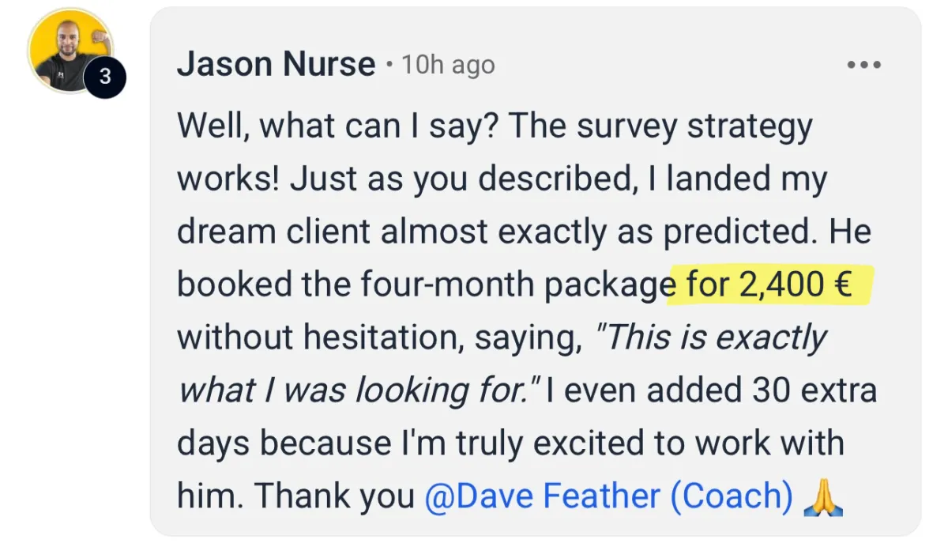
Task: Click the italic quote "This is exactly"
Action: coord(710,338)
